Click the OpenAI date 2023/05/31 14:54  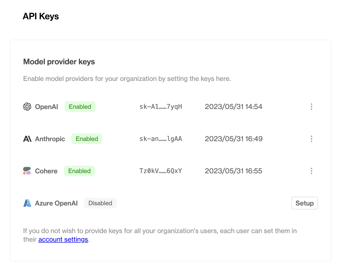[233, 107]
